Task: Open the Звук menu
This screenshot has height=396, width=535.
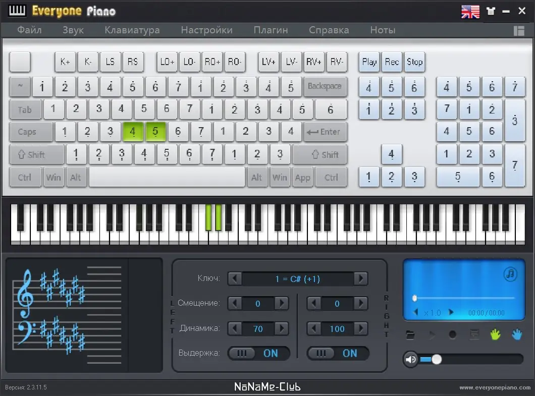Action: tap(73, 30)
